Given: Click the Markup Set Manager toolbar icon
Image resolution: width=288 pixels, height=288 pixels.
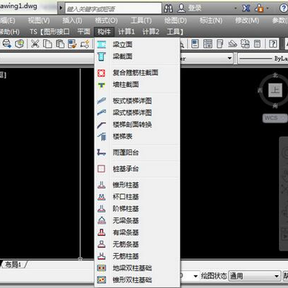Looking at the screenshot, I should click(x=245, y=44).
